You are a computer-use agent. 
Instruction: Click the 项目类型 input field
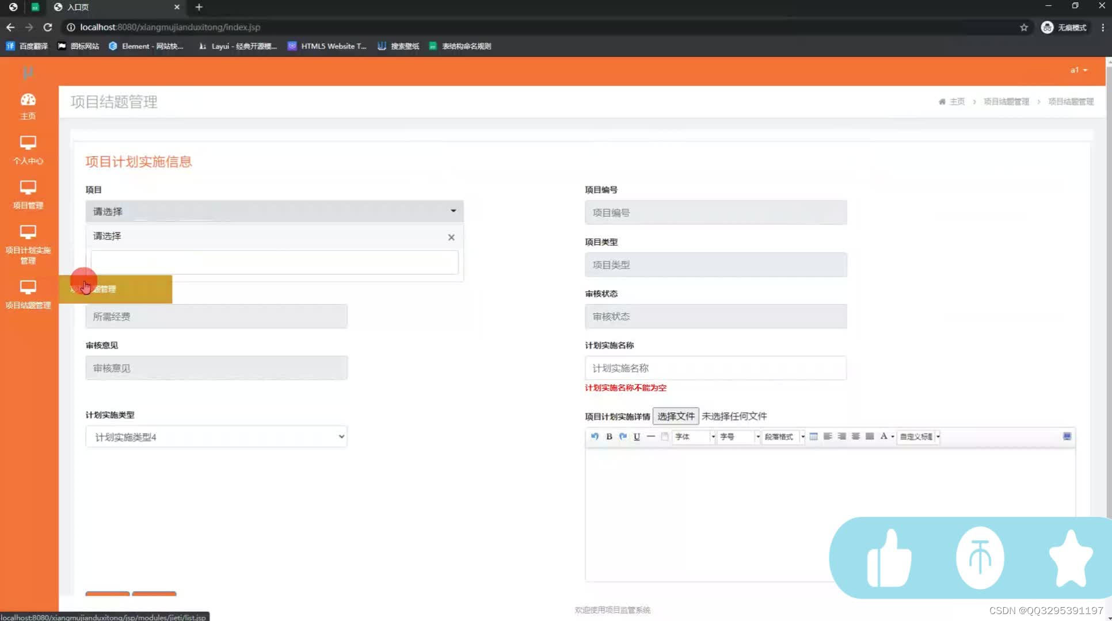tap(715, 264)
